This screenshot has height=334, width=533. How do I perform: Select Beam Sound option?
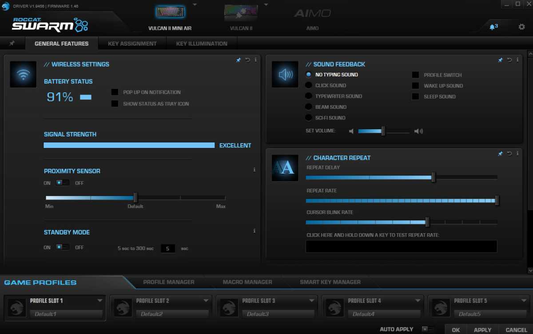pyautogui.click(x=308, y=107)
